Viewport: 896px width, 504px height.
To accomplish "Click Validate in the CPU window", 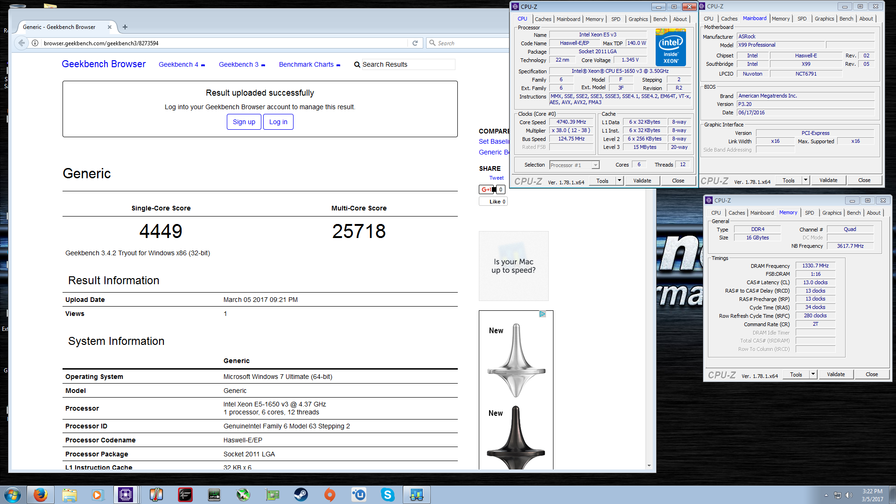I will pos(642,181).
